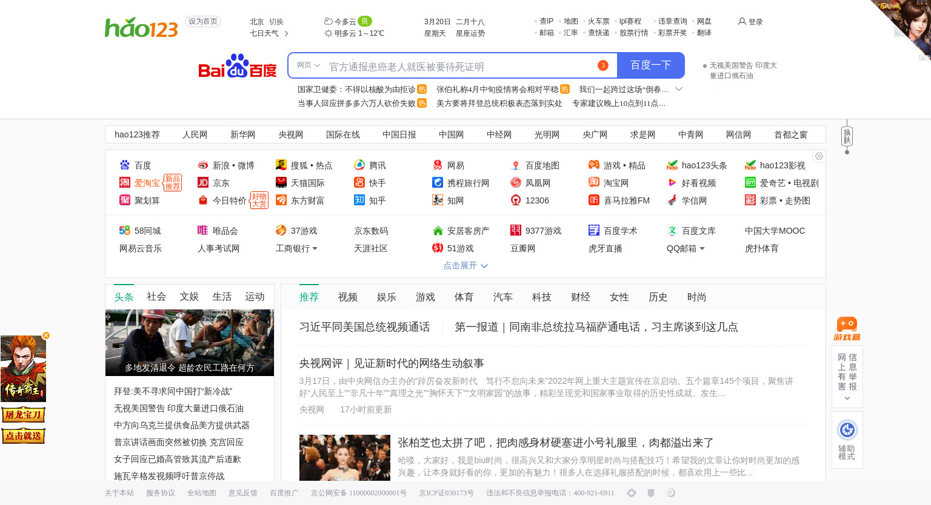The height and width of the screenshot is (505, 931).
Task: Open the Ctrip travel icon link
Action: point(437,182)
